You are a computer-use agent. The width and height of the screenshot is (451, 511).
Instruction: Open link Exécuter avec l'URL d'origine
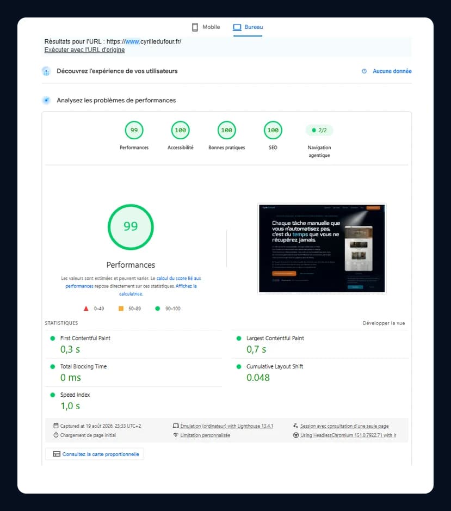(84, 50)
